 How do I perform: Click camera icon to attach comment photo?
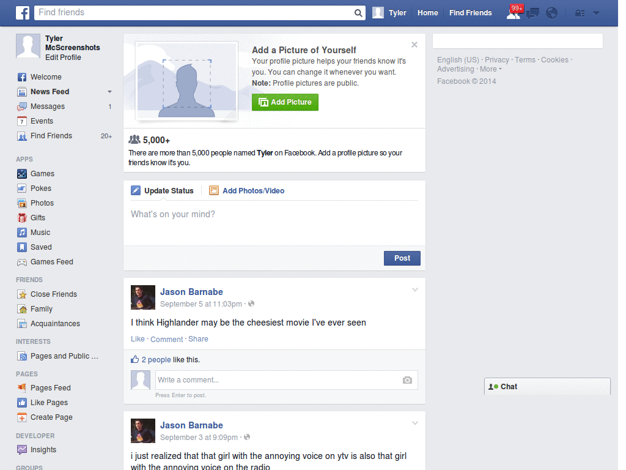(x=407, y=380)
